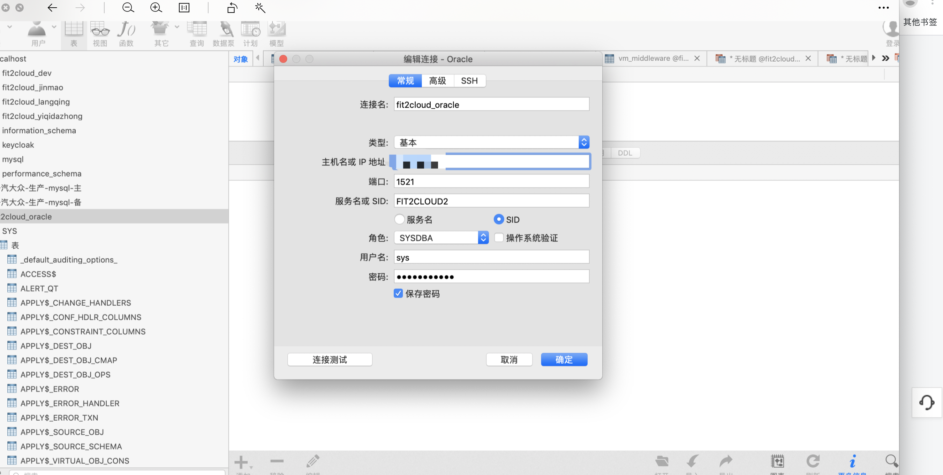Select APPLY$_ERROR table in sidebar
The width and height of the screenshot is (943, 475).
(x=50, y=388)
